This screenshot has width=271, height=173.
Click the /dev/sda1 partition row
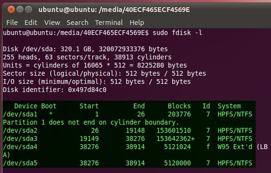(x=128, y=114)
